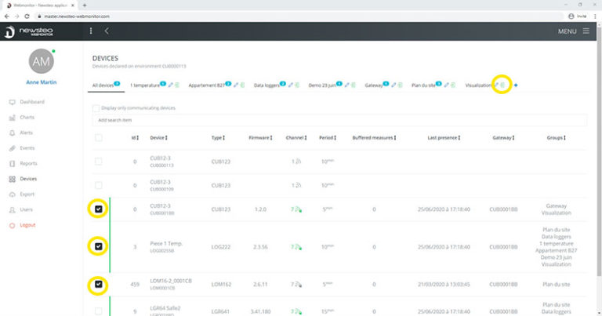Uncheck the CUB0001BB device row checkbox

pos(99,209)
